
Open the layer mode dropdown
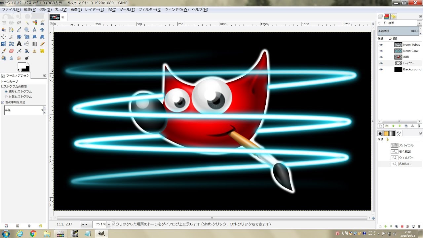tap(419, 23)
